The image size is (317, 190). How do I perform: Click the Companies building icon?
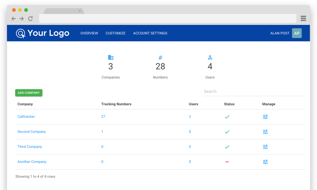[111, 57]
